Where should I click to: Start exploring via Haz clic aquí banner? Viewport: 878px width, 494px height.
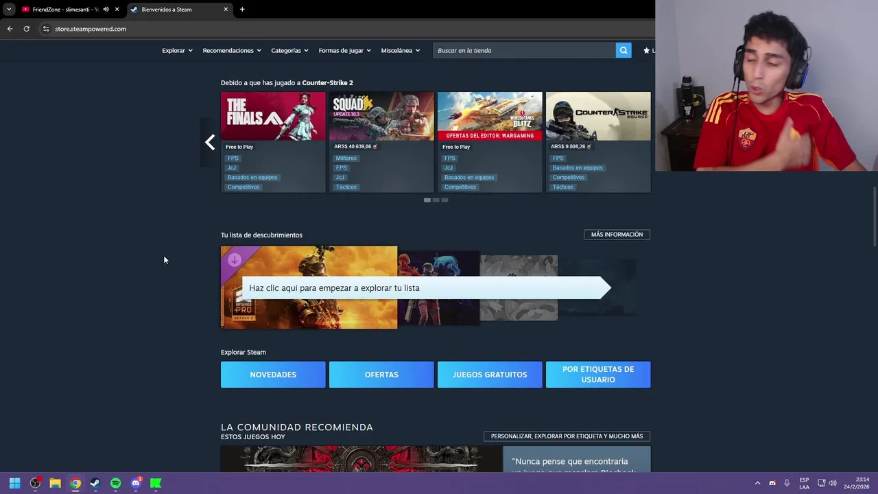point(425,287)
